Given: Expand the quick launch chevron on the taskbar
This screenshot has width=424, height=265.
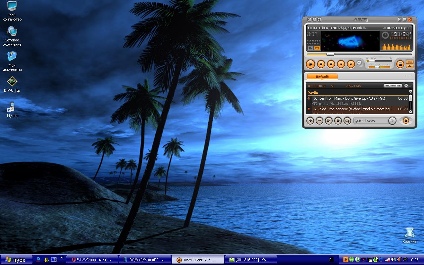Looking at the screenshot, I should (62, 258).
